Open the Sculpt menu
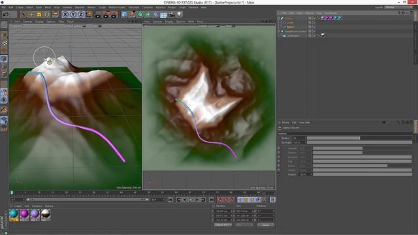Viewport: 418px width, 235px height. click(102, 7)
